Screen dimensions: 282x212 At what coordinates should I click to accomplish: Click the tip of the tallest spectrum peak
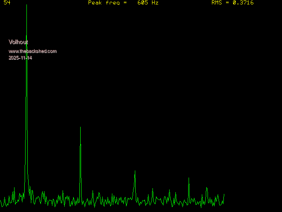26,5
